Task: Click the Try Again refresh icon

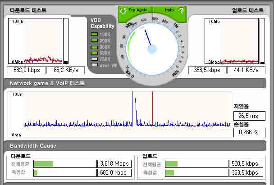Action: click(x=123, y=11)
